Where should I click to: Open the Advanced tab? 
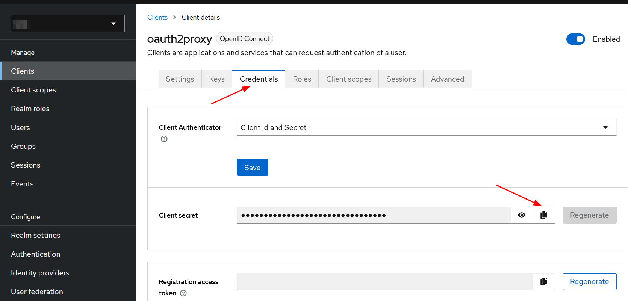pos(447,79)
